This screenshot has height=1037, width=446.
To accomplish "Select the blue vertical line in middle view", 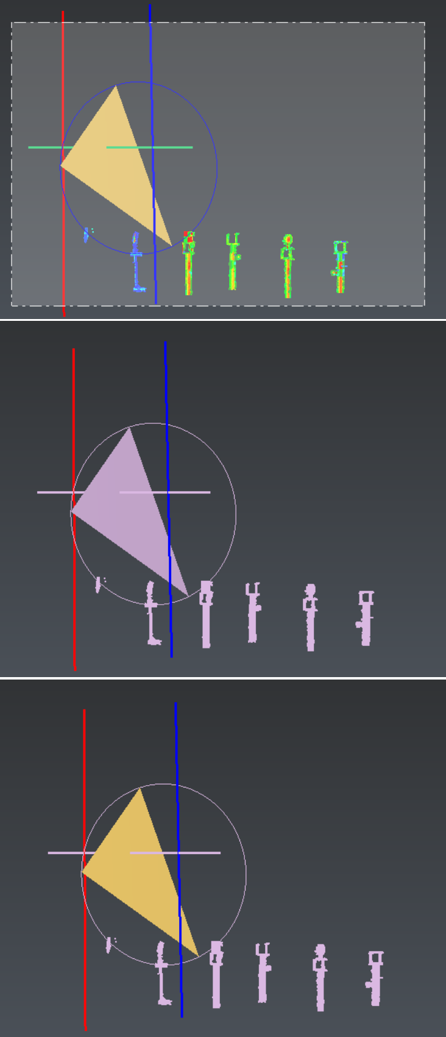I will coord(167,427).
